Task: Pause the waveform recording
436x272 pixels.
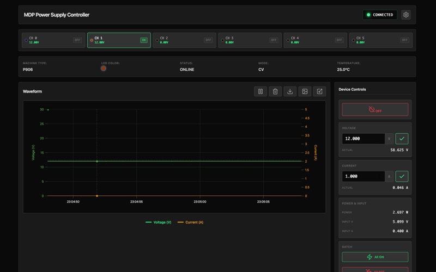Action: 261,91
